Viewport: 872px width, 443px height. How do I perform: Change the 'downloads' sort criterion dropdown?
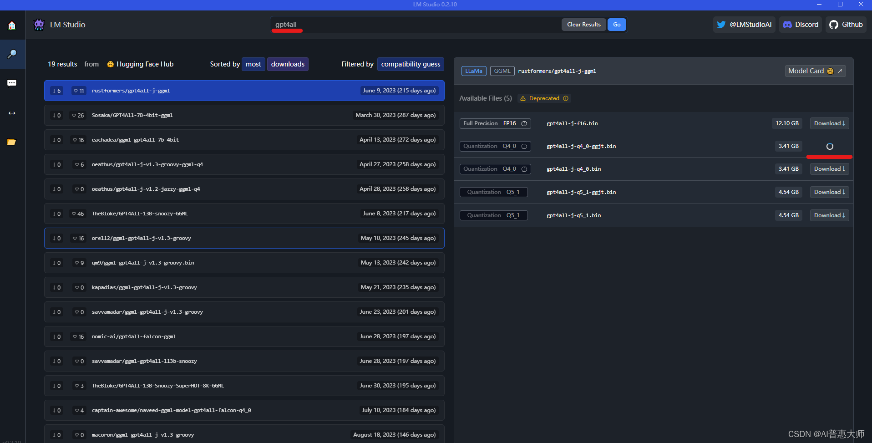pyautogui.click(x=288, y=64)
